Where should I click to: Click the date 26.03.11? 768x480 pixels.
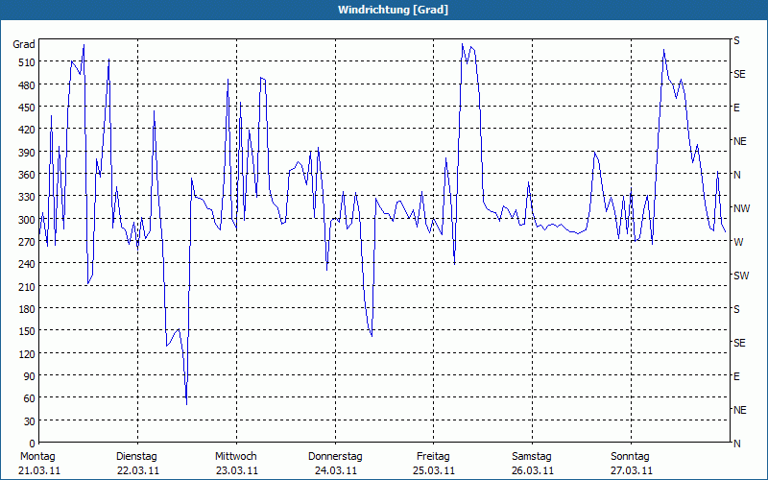click(x=533, y=471)
